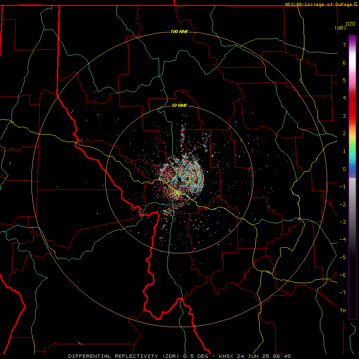Click the TH threshold label on scale

point(343,311)
